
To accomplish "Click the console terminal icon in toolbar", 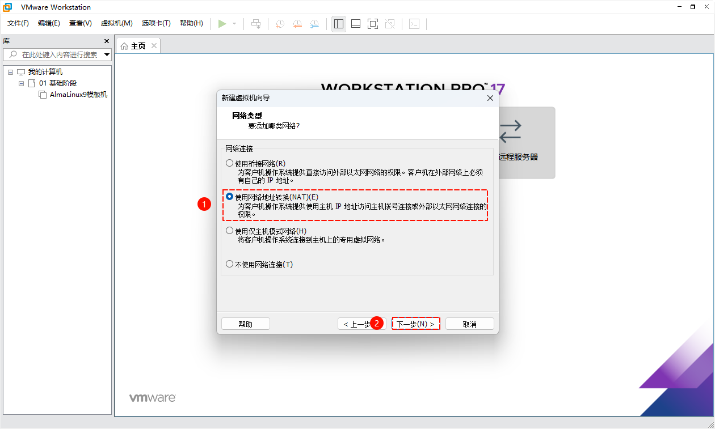I will coord(415,24).
